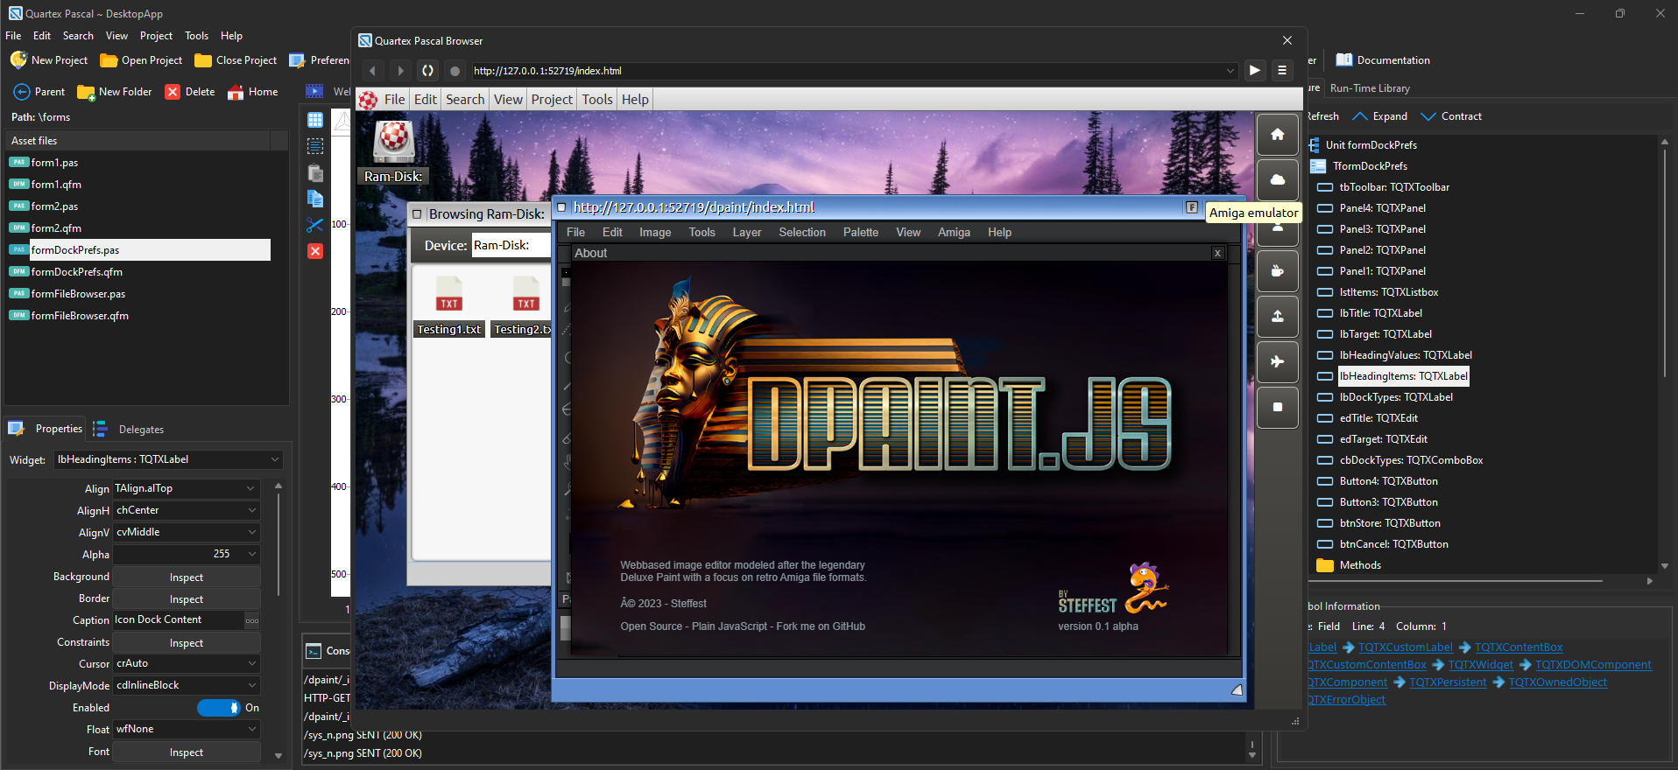Viewport: 1678px width, 770px height.
Task: Close the About panel in DPaint
Action: (x=1217, y=253)
